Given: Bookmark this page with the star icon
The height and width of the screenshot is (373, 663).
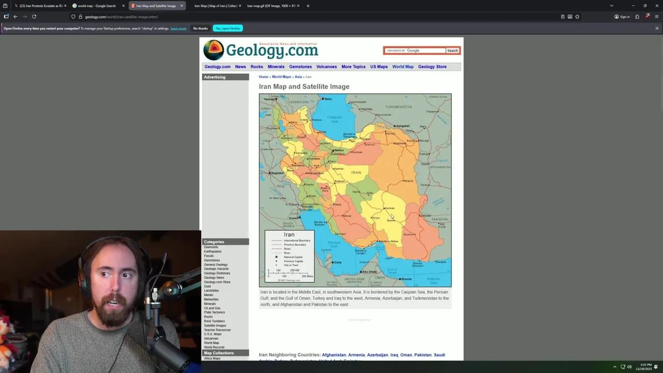Looking at the screenshot, I should coord(577,17).
